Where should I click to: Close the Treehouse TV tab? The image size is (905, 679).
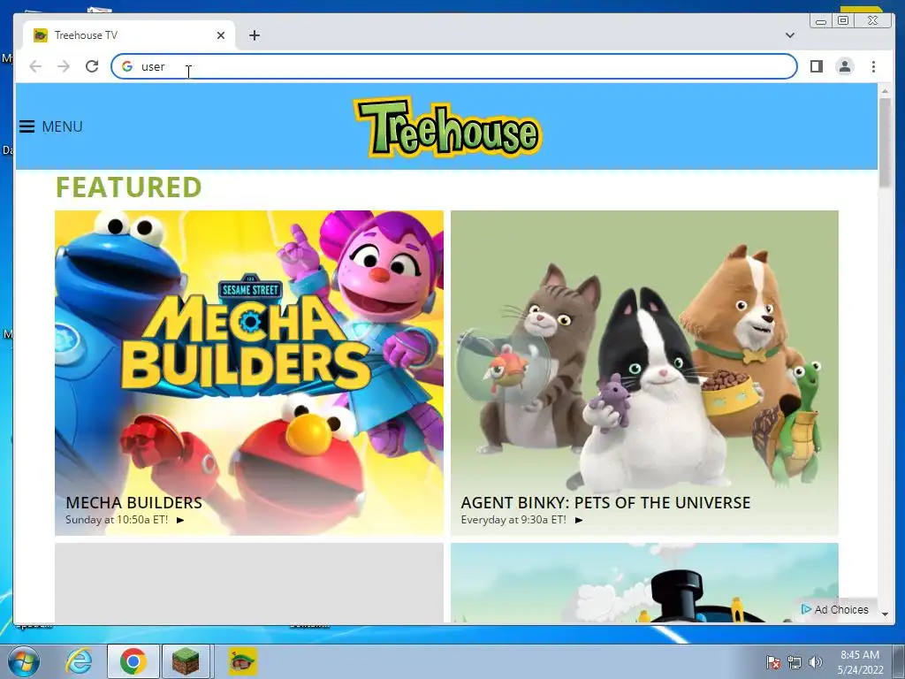pos(220,35)
